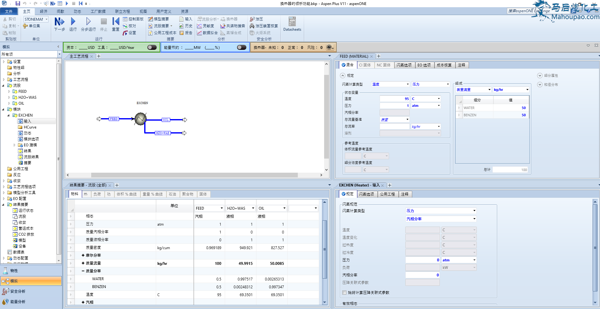Open 闪蒸选项 tab in FEED form
The image size is (600, 309).
point(404,65)
